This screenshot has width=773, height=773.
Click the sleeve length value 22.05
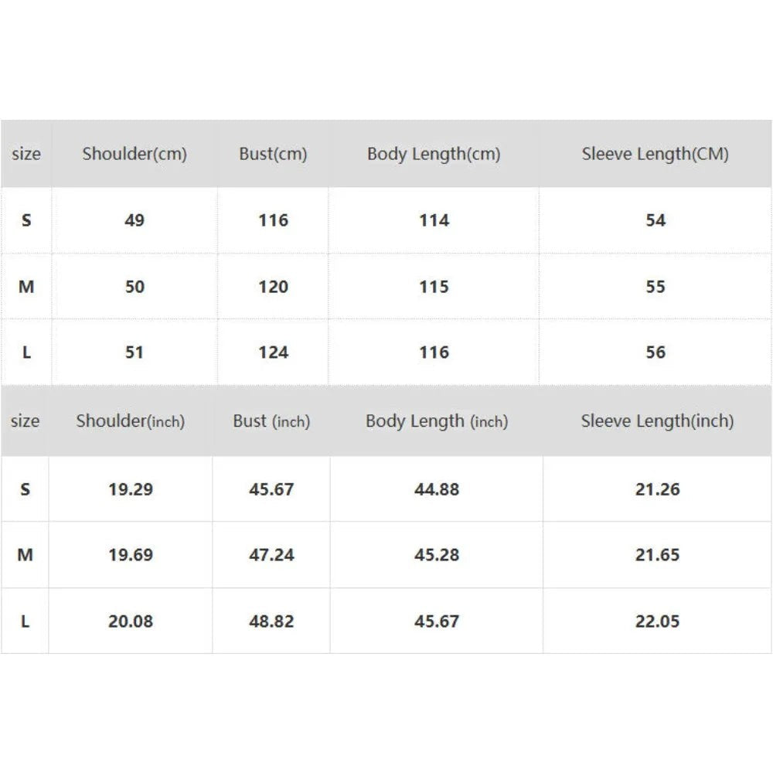click(657, 621)
